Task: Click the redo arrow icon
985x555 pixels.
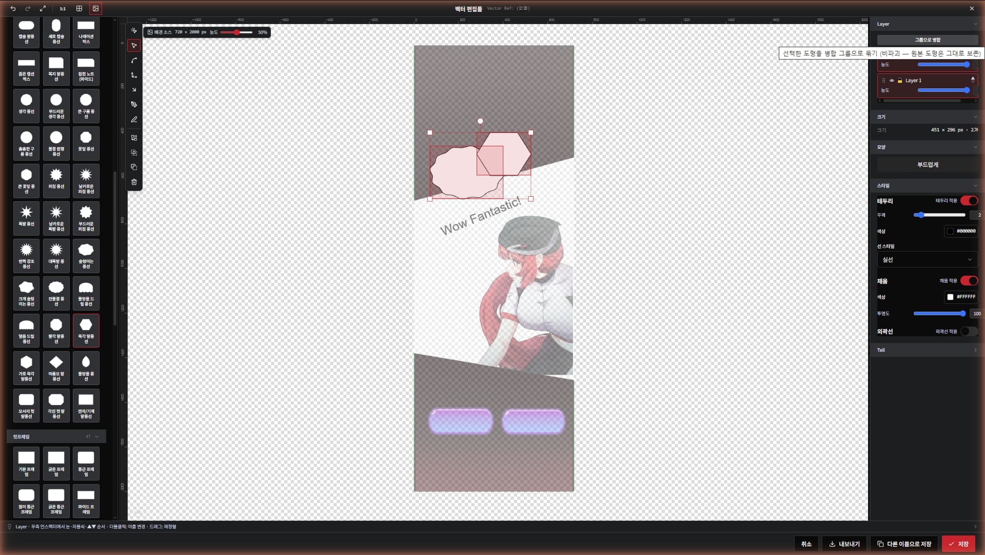Action: (x=28, y=9)
